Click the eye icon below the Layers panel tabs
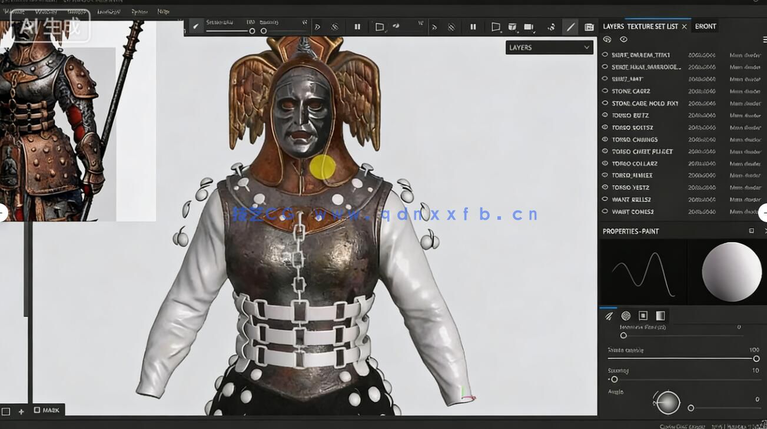Image resolution: width=767 pixels, height=429 pixels. (x=623, y=39)
